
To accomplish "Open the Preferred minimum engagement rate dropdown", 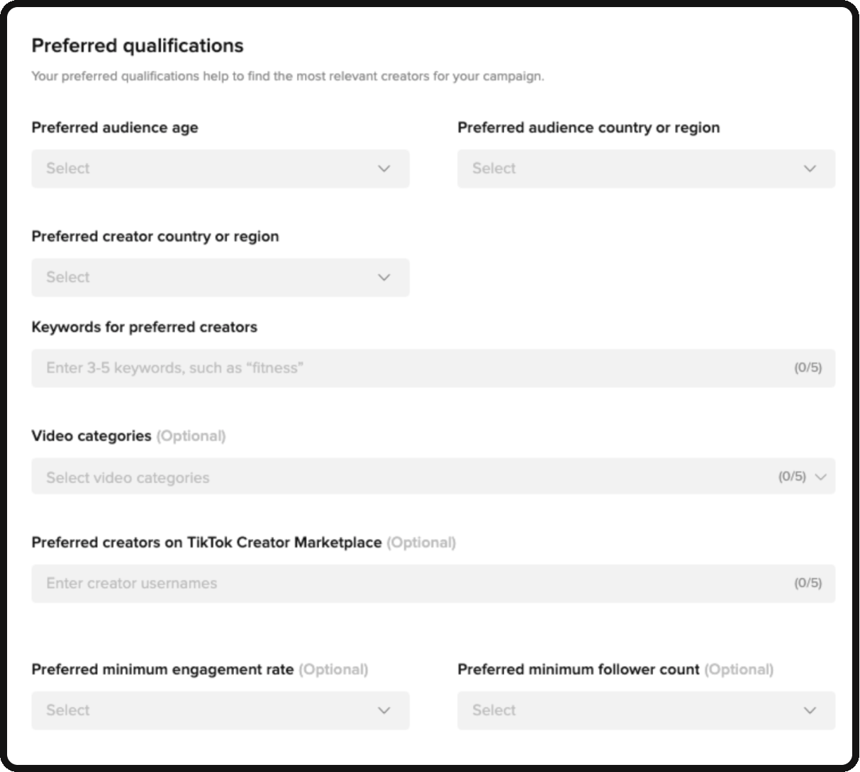I will point(220,710).
